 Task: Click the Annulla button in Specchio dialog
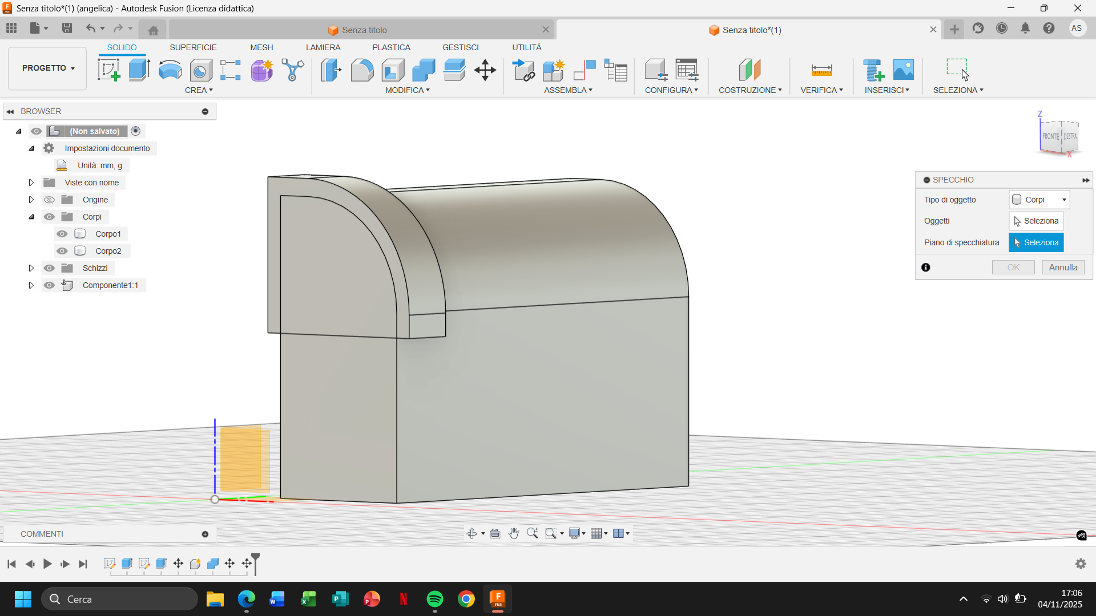coord(1063,268)
